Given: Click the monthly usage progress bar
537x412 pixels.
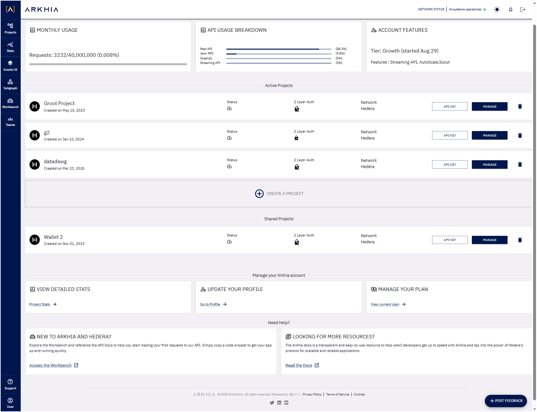Looking at the screenshot, I should [x=108, y=64].
